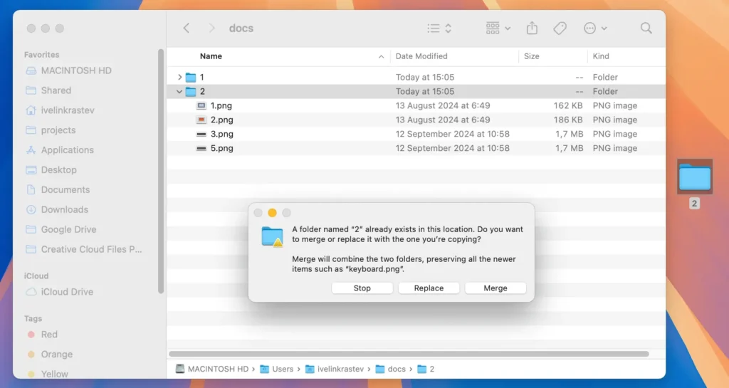Screen dimensions: 729x388
Task: Click the 1.png thumbnail icon
Action: click(x=201, y=105)
